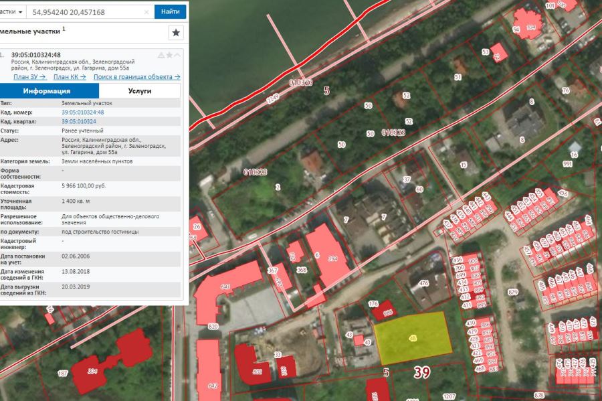Viewport: 602px width, 401px height.
Task: Collapse the result card with chevron
Action: pyautogui.click(x=177, y=55)
